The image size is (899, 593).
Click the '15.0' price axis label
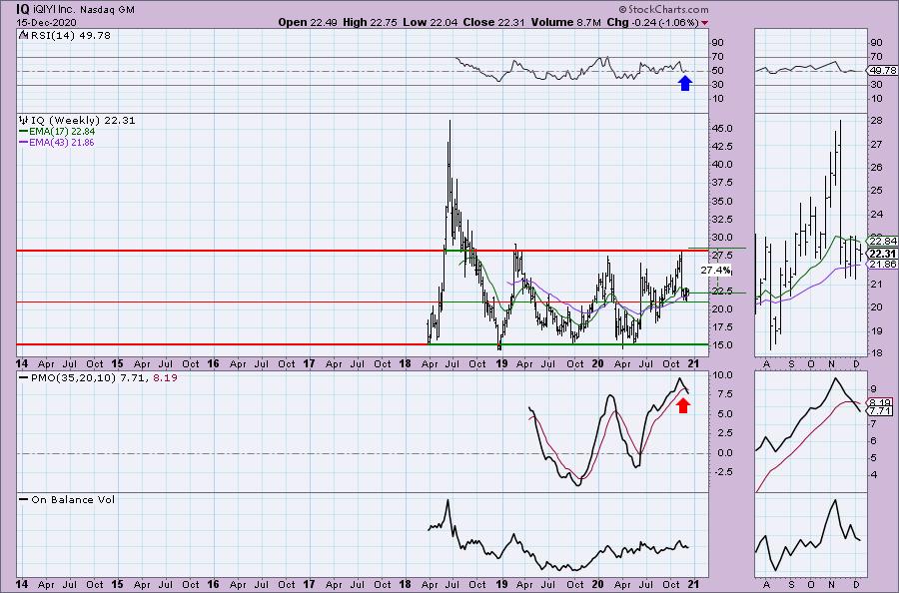[722, 345]
